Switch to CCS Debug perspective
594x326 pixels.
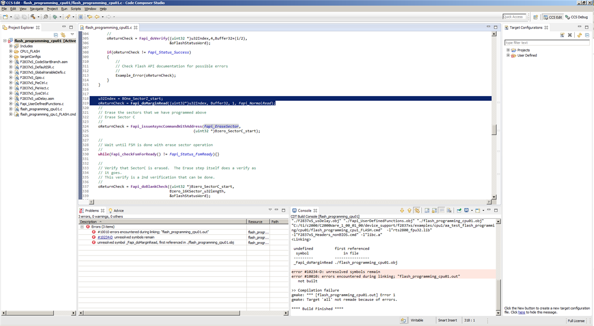point(576,17)
